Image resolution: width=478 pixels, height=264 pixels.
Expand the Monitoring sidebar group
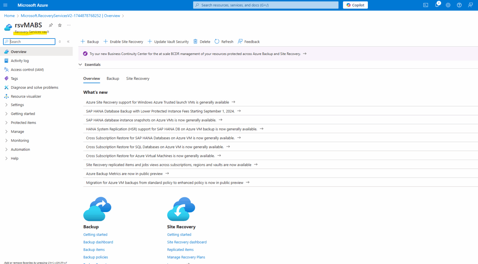tap(20, 141)
